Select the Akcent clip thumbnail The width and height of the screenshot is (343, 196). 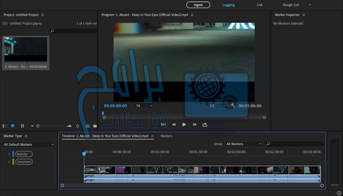point(25,50)
